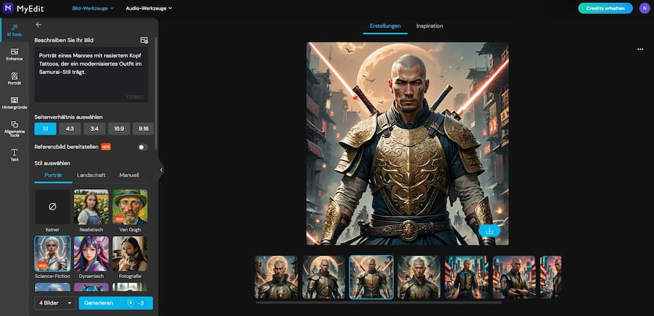
Task: Choose the Van Gogh style thumbnail
Action: (129, 207)
